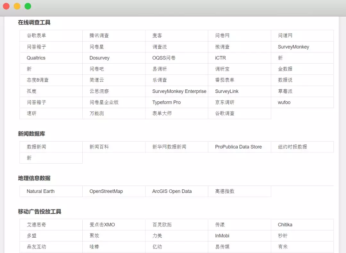Open 新华网数据新闻 link
Screen dimensions: 346x253
pyautogui.click(x=169, y=147)
